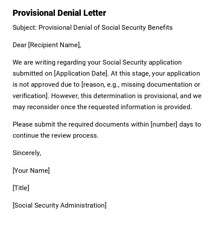Image resolution: width=221 pixels, height=225 pixels.
Task: Click the word "verification" in the body
Action: (29, 96)
